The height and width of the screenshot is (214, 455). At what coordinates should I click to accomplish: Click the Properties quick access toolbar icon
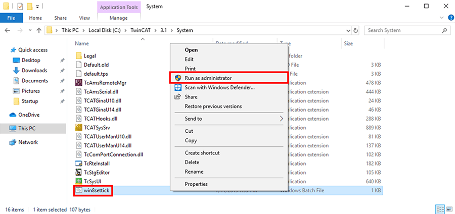pos(20,6)
